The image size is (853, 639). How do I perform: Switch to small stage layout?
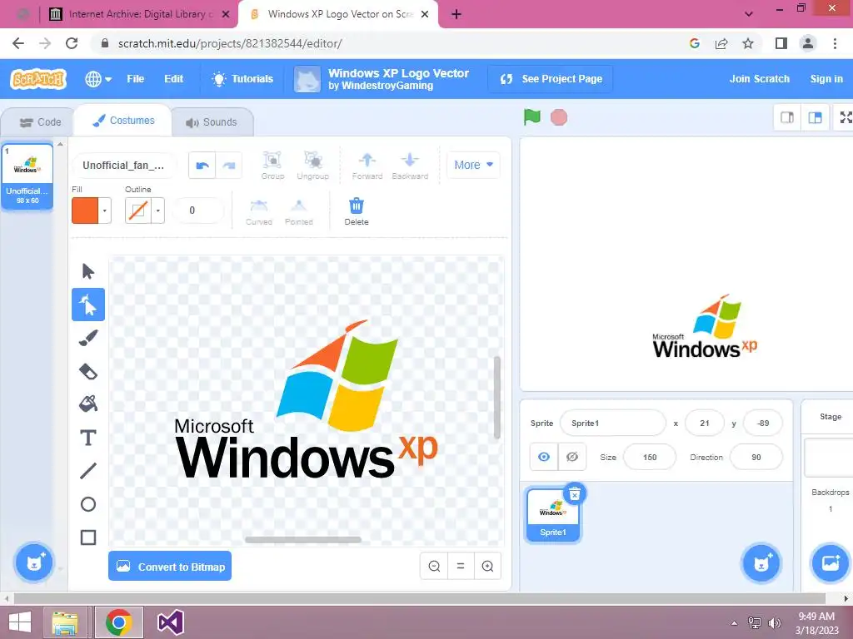coord(786,117)
